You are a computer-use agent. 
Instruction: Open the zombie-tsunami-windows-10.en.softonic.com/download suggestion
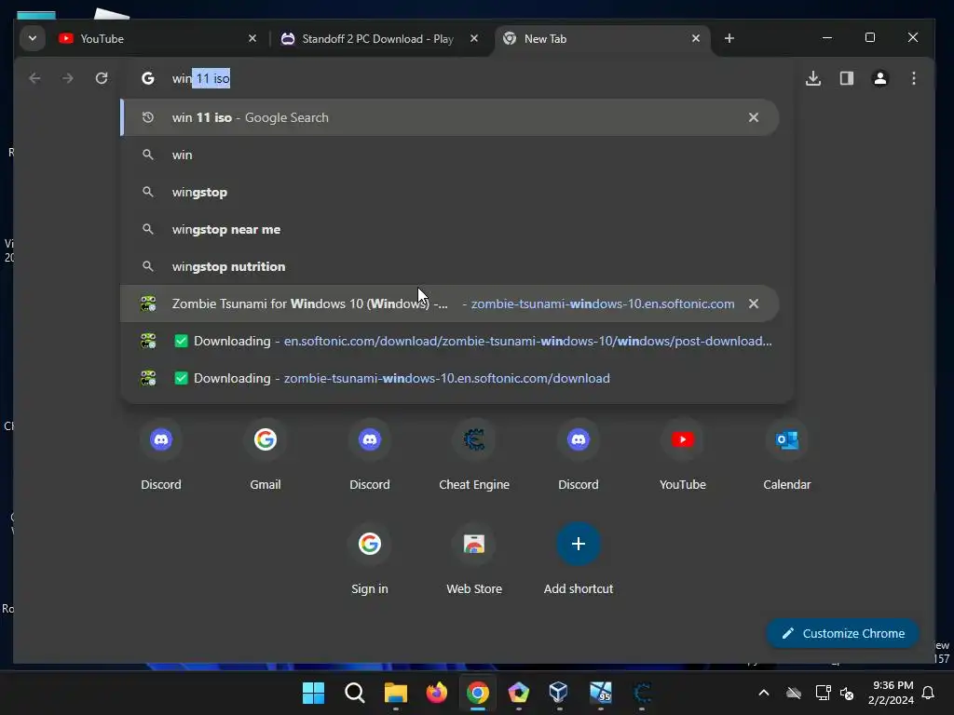(450, 378)
